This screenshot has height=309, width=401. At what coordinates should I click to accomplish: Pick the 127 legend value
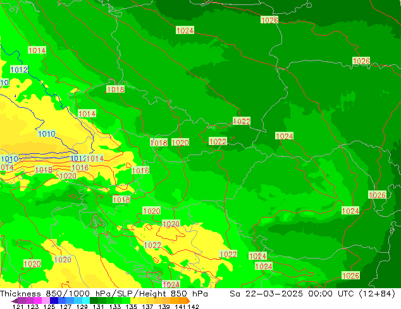pos(66,306)
